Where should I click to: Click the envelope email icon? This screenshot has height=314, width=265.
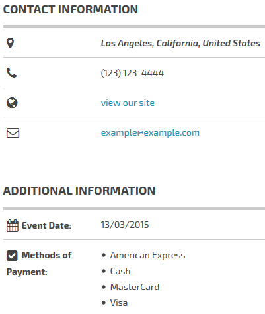(x=13, y=133)
